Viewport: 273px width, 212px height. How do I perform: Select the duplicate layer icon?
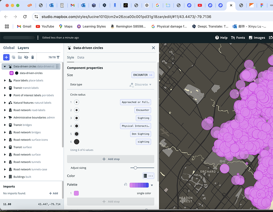tap(13, 57)
